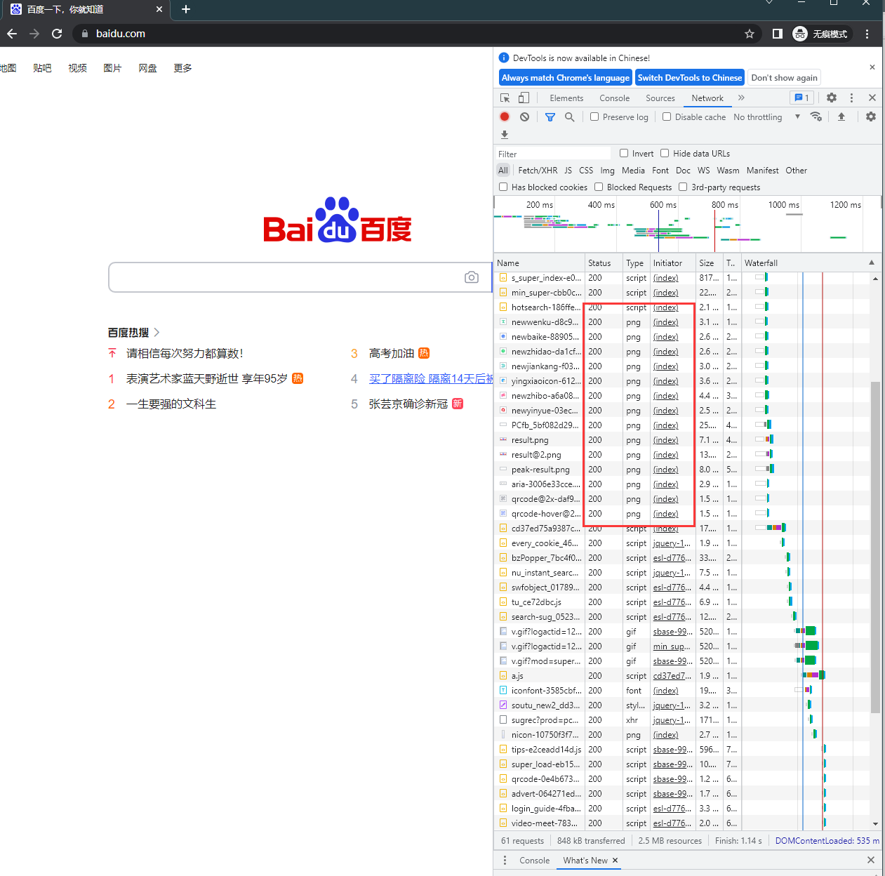The height and width of the screenshot is (876, 885).
Task: Toggle the network filter funnel icon
Action: pyautogui.click(x=550, y=117)
